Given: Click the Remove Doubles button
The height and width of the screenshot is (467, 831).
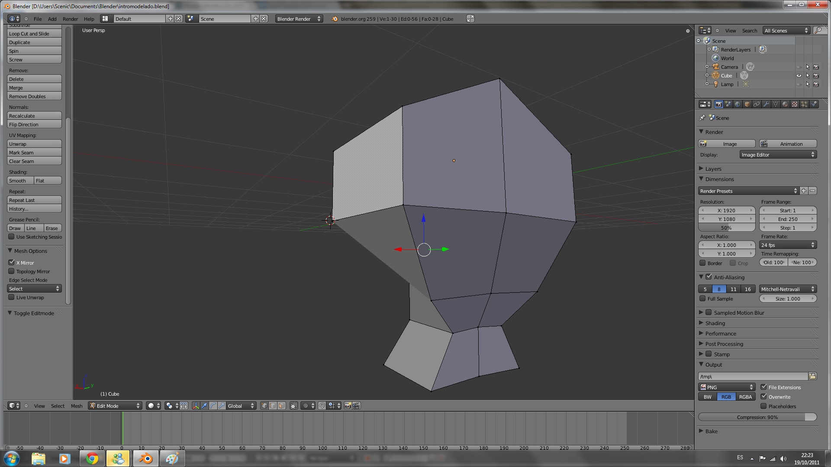Looking at the screenshot, I should (x=34, y=96).
